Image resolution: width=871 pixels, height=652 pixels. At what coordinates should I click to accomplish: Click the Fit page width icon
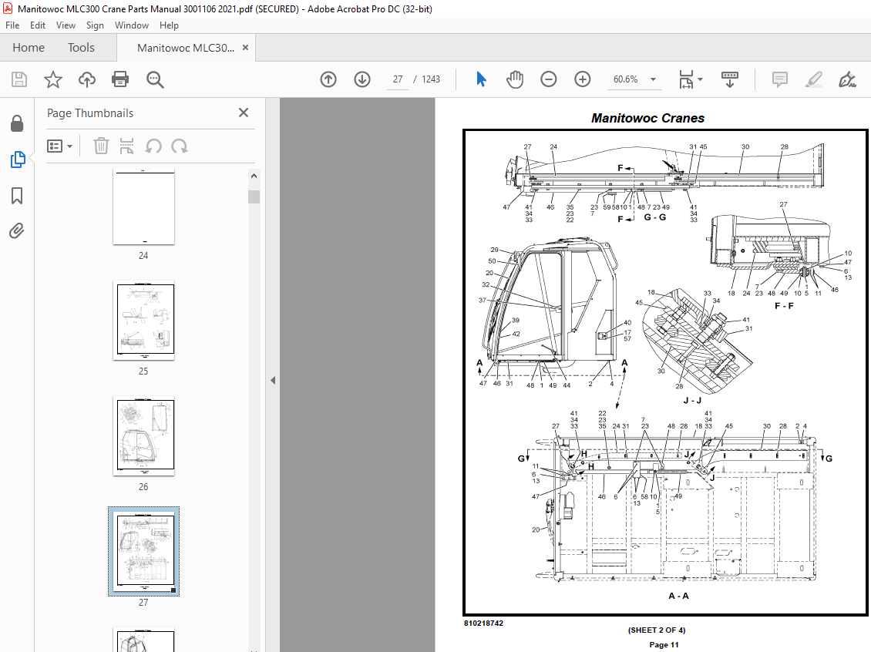click(686, 79)
